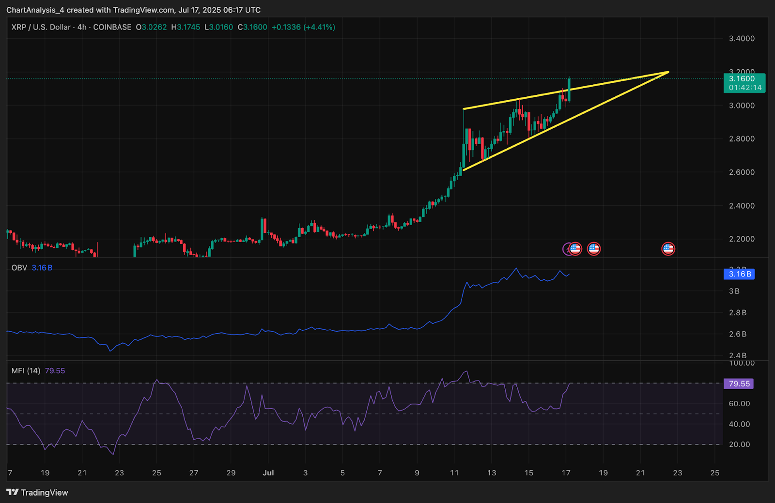Click the 29 date on the time axis
775x503 pixels.
[x=231, y=473]
